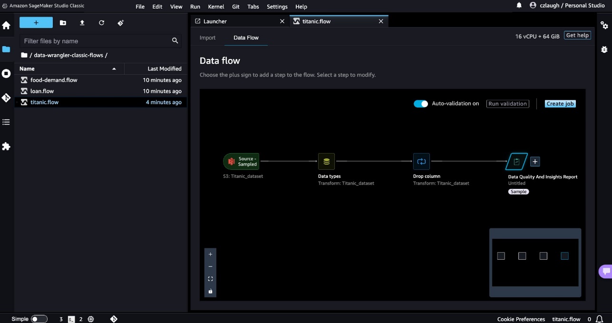Screen dimensions: 612x323
Task: Close the Launcher tab
Action: point(282,21)
